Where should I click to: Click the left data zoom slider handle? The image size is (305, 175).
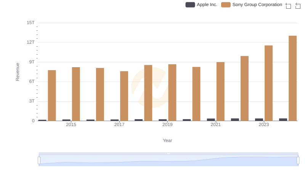point(39,161)
